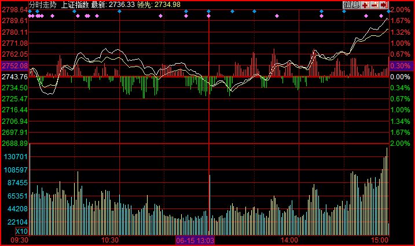Click the 最新: 2736.33 latest value text
415x246 pixels.
coord(112,4)
